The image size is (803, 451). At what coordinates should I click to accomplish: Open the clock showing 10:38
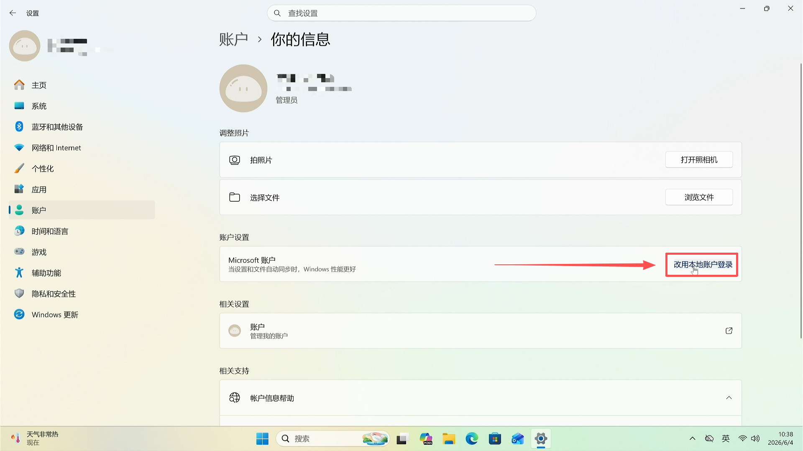[x=780, y=438]
